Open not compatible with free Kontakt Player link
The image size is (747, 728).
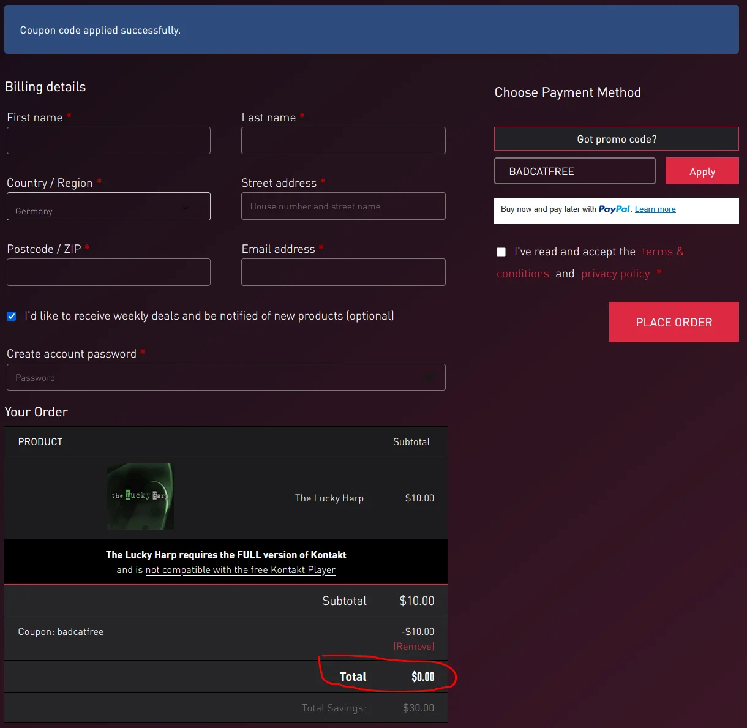pos(241,570)
